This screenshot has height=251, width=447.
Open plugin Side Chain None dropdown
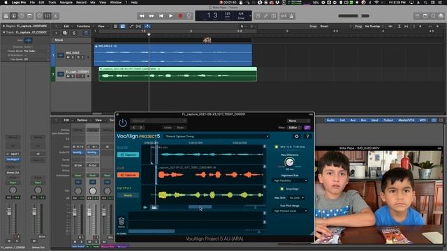click(x=298, y=121)
